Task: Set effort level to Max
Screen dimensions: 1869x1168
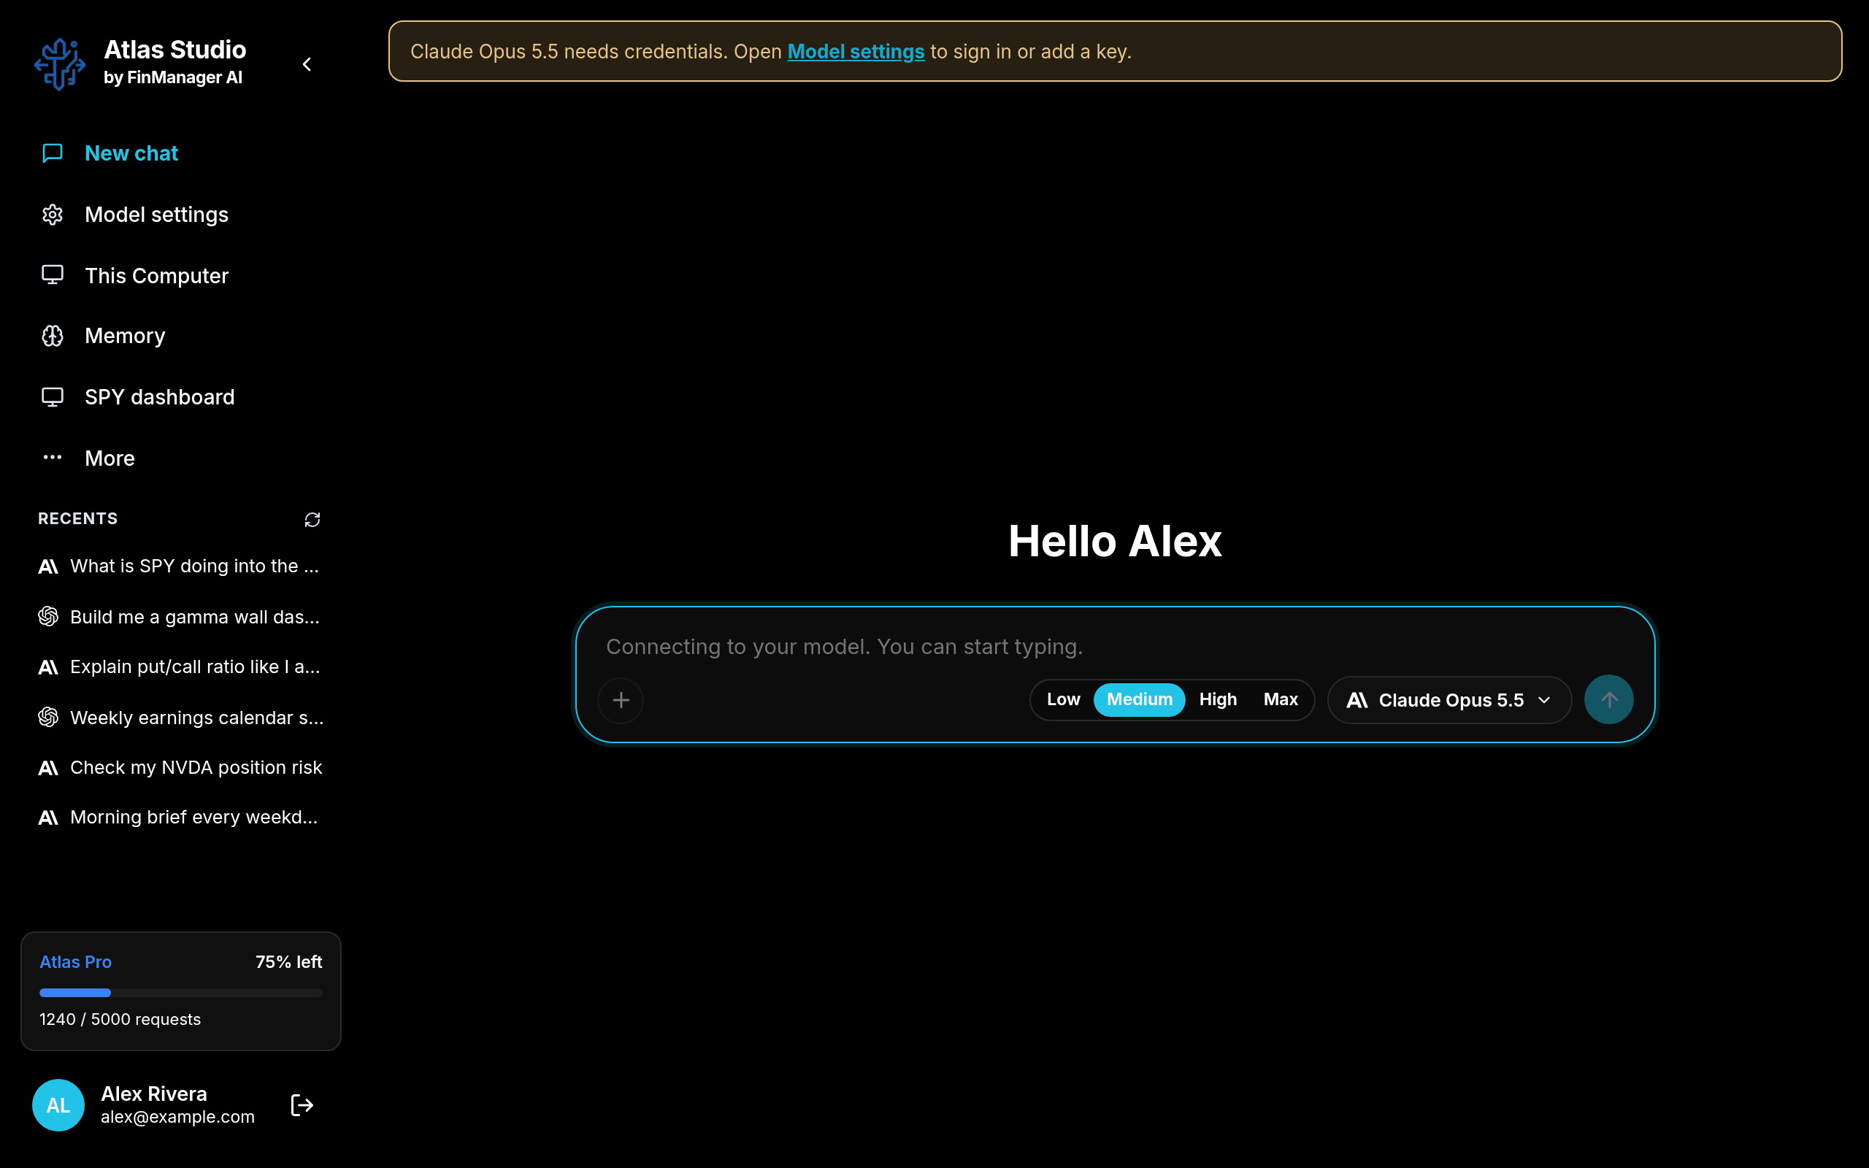Action: (x=1281, y=700)
